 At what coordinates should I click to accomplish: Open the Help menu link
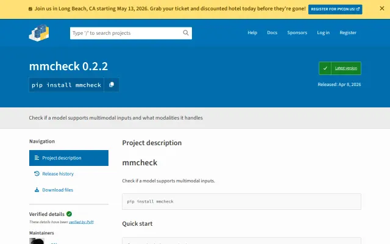tap(252, 32)
